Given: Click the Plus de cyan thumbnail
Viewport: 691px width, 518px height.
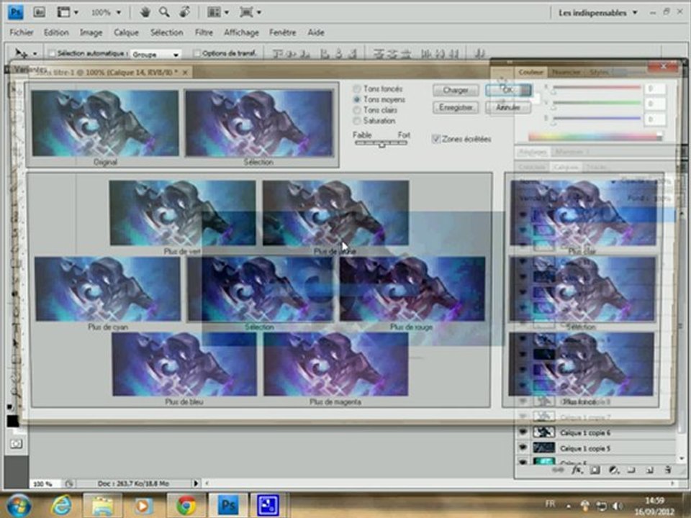Looking at the screenshot, I should coord(107,289).
